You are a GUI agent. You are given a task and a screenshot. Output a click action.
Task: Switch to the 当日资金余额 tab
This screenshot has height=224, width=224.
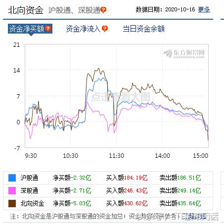[x=143, y=29]
